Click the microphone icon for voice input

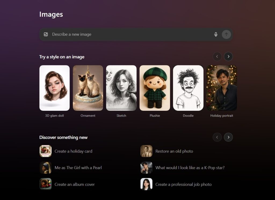[216, 34]
